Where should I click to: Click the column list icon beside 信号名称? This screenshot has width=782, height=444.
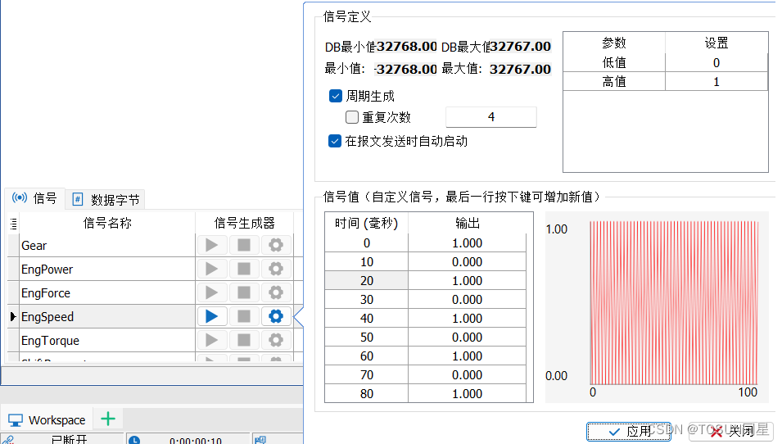[x=13, y=224]
